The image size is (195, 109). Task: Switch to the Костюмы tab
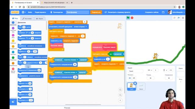coord(27,18)
